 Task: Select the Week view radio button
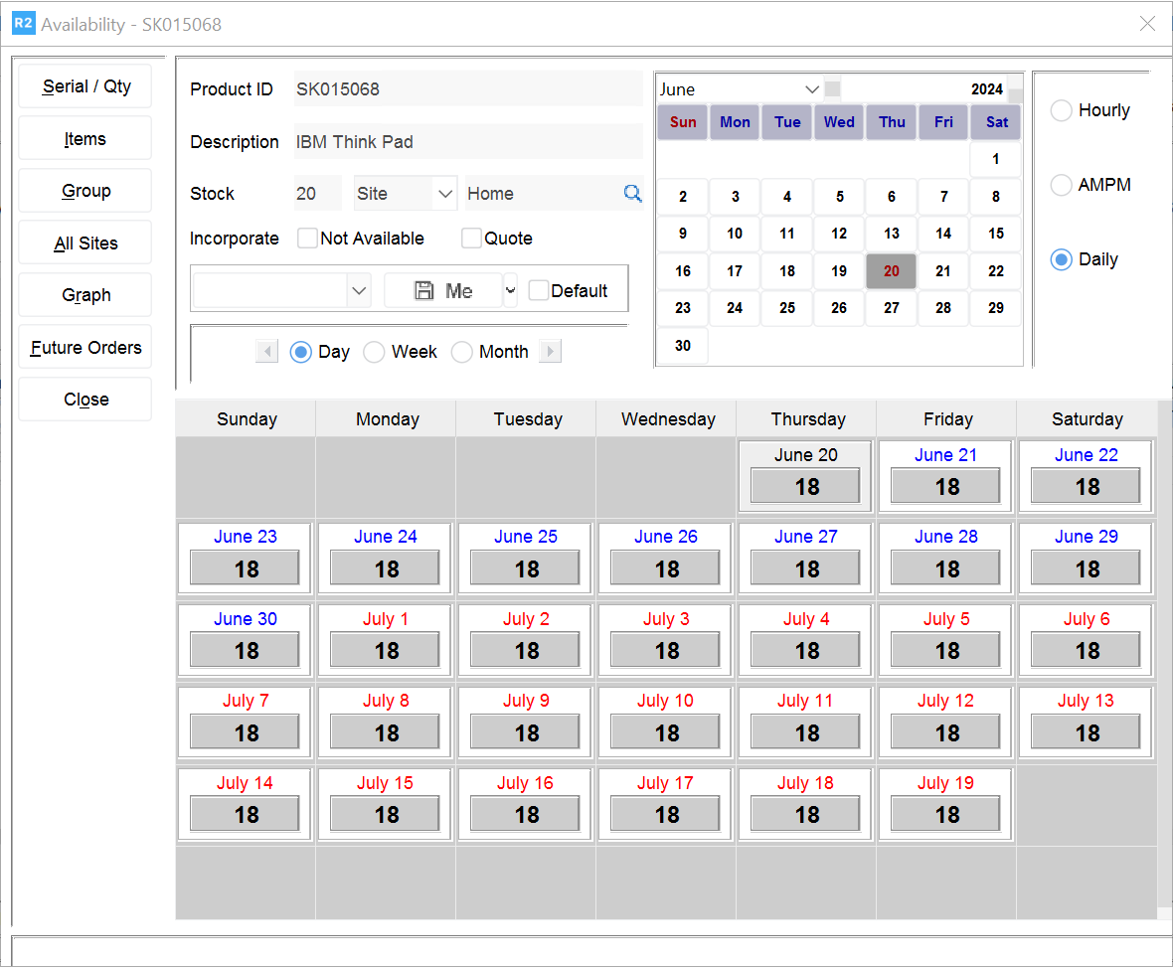[x=375, y=352]
